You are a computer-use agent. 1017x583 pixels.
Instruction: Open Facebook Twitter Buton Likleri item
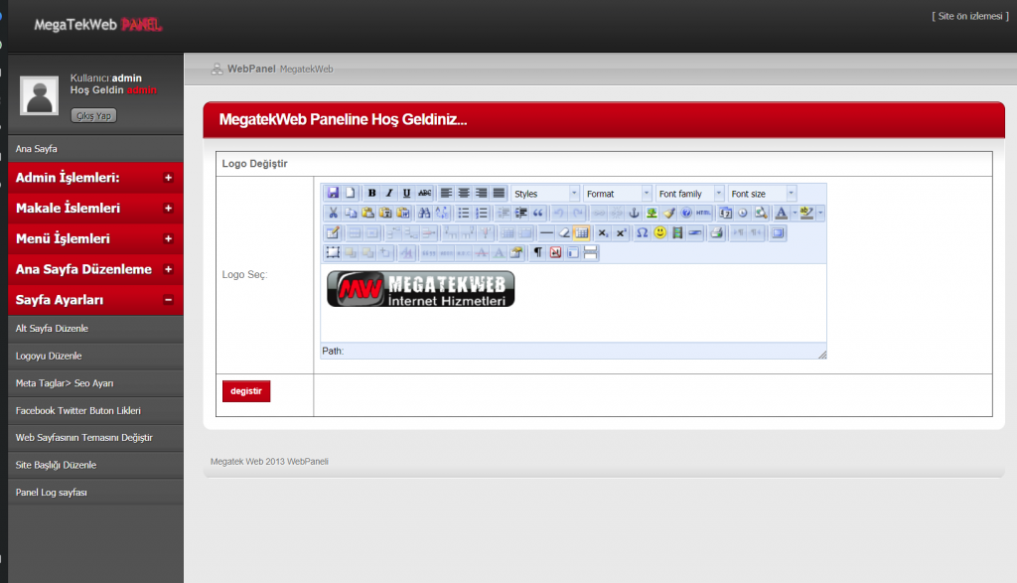96,410
